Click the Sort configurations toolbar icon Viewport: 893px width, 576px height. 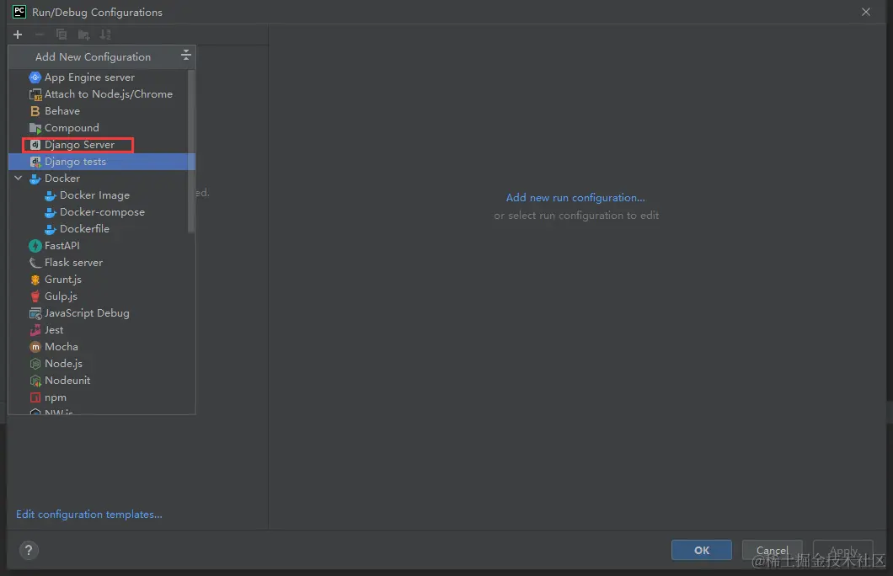pyautogui.click(x=105, y=35)
